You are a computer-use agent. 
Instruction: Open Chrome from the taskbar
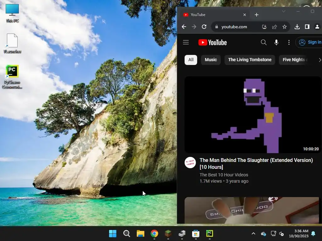pyautogui.click(x=154, y=233)
